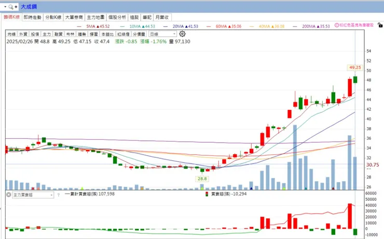Viewport: 384px width, 239px height.
Task: Toggle the 紅綠燈 indicator button
Action: click(x=123, y=34)
